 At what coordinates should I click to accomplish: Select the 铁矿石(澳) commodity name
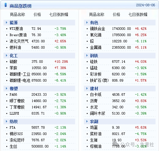tap(99, 80)
